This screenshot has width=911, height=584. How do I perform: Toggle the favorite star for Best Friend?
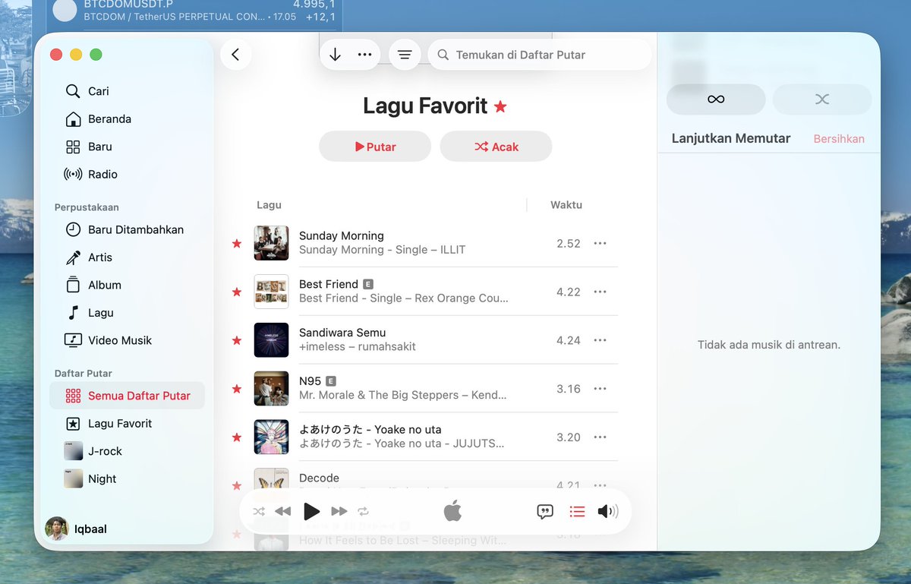click(237, 292)
